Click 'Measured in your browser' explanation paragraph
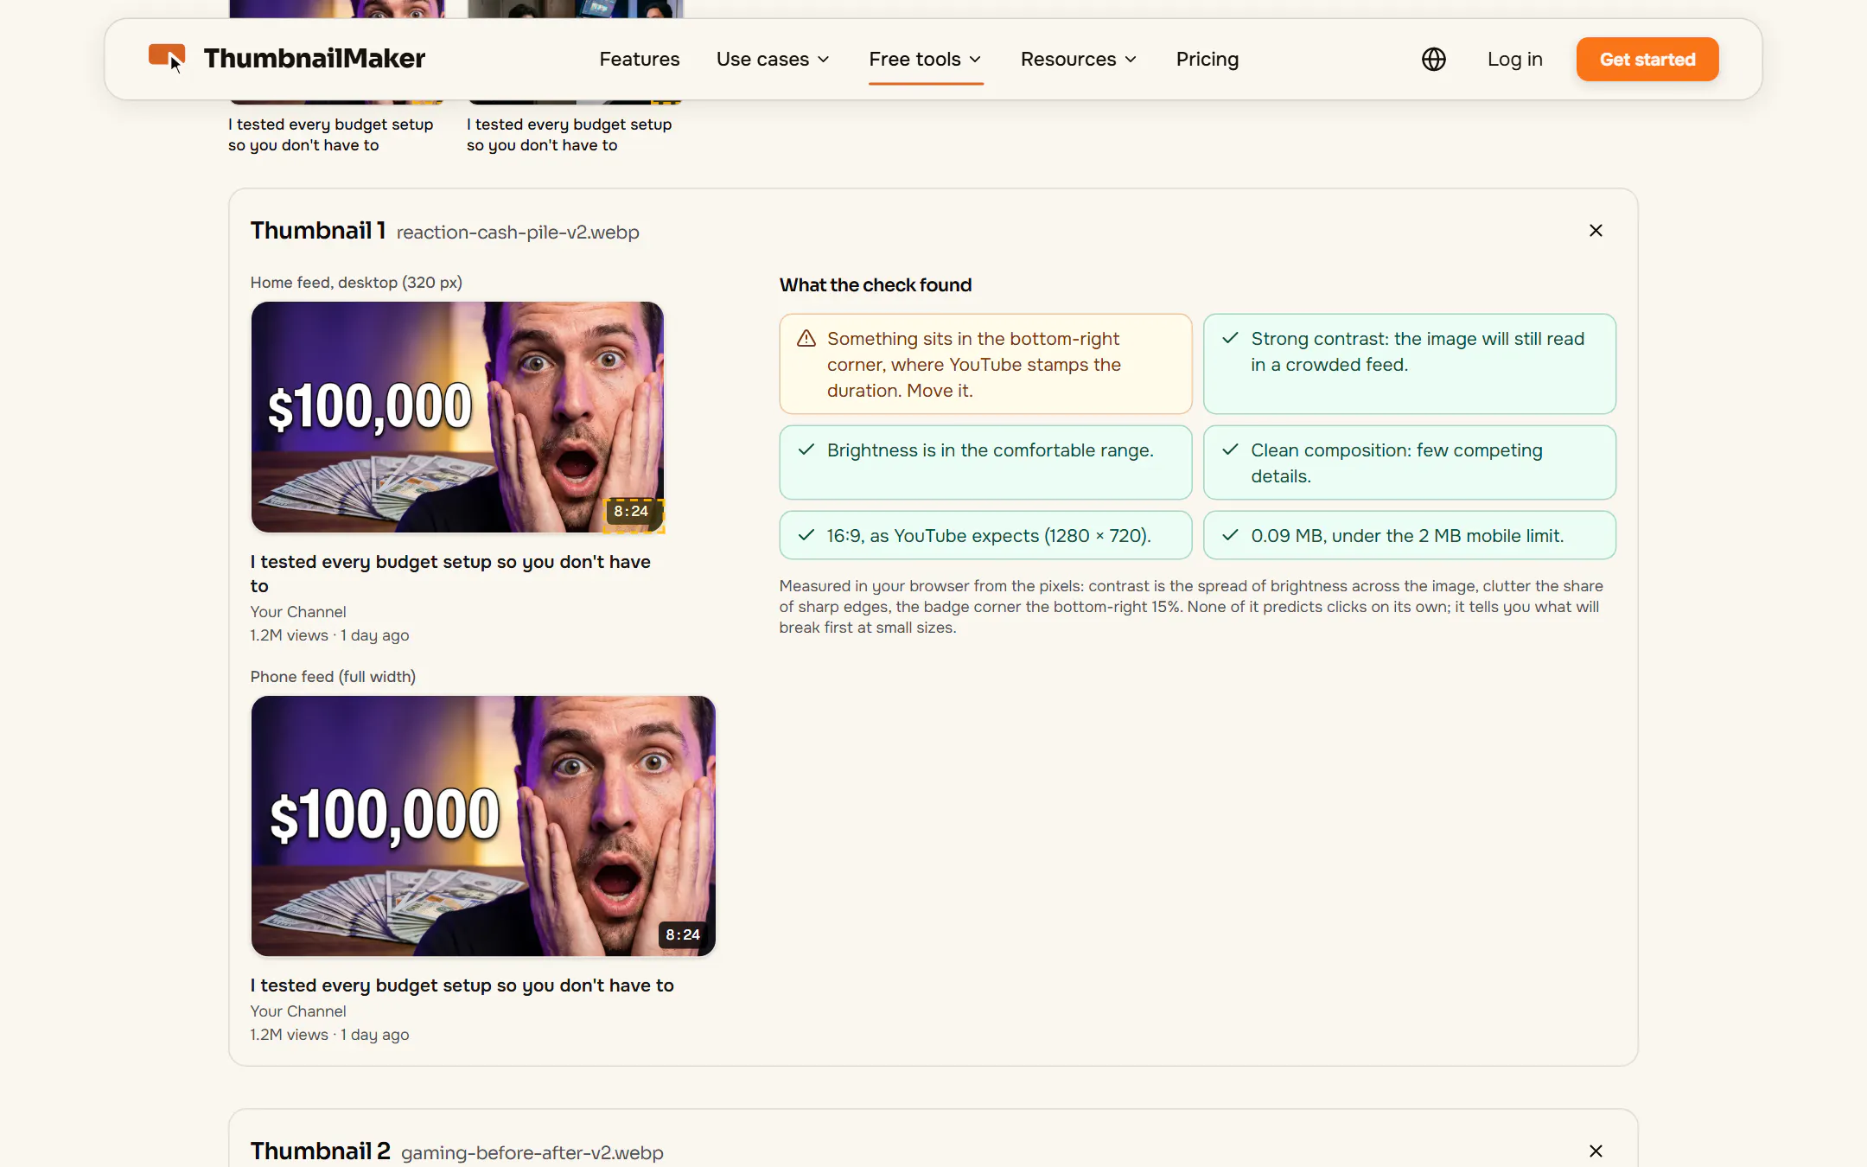The image size is (1867, 1167). (x=1191, y=606)
